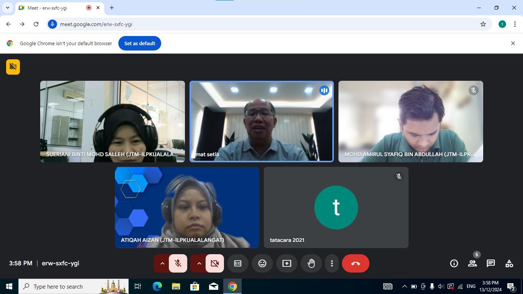Unmute the microphone
This screenshot has width=523, height=294.
[x=178, y=263]
